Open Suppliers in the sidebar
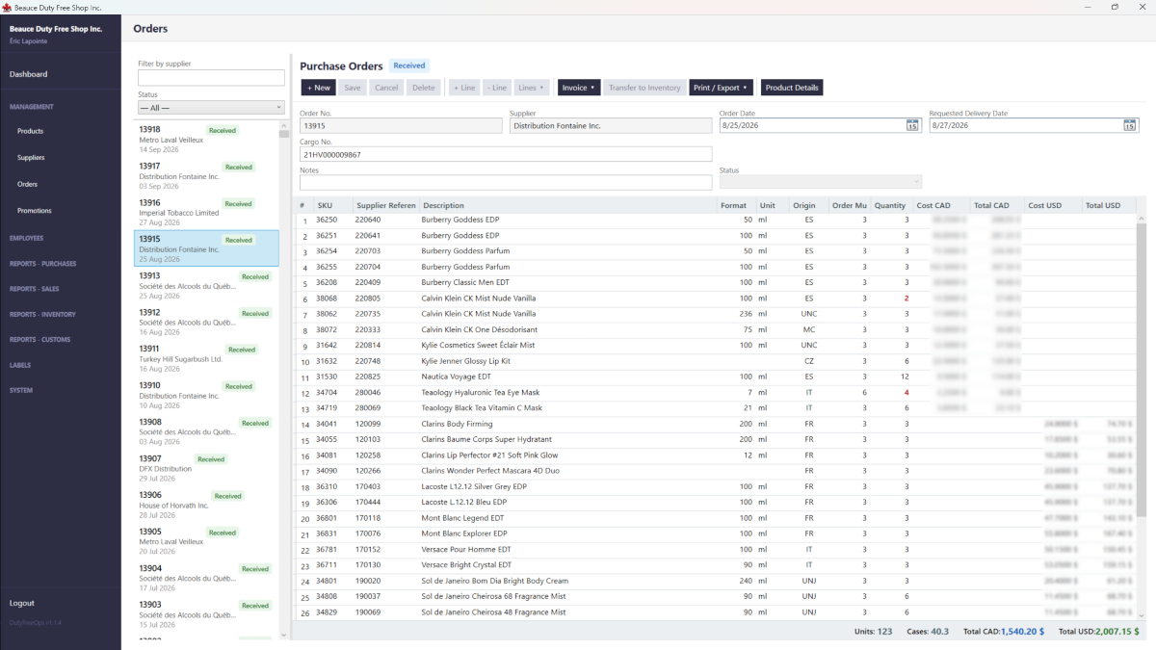 tap(31, 158)
